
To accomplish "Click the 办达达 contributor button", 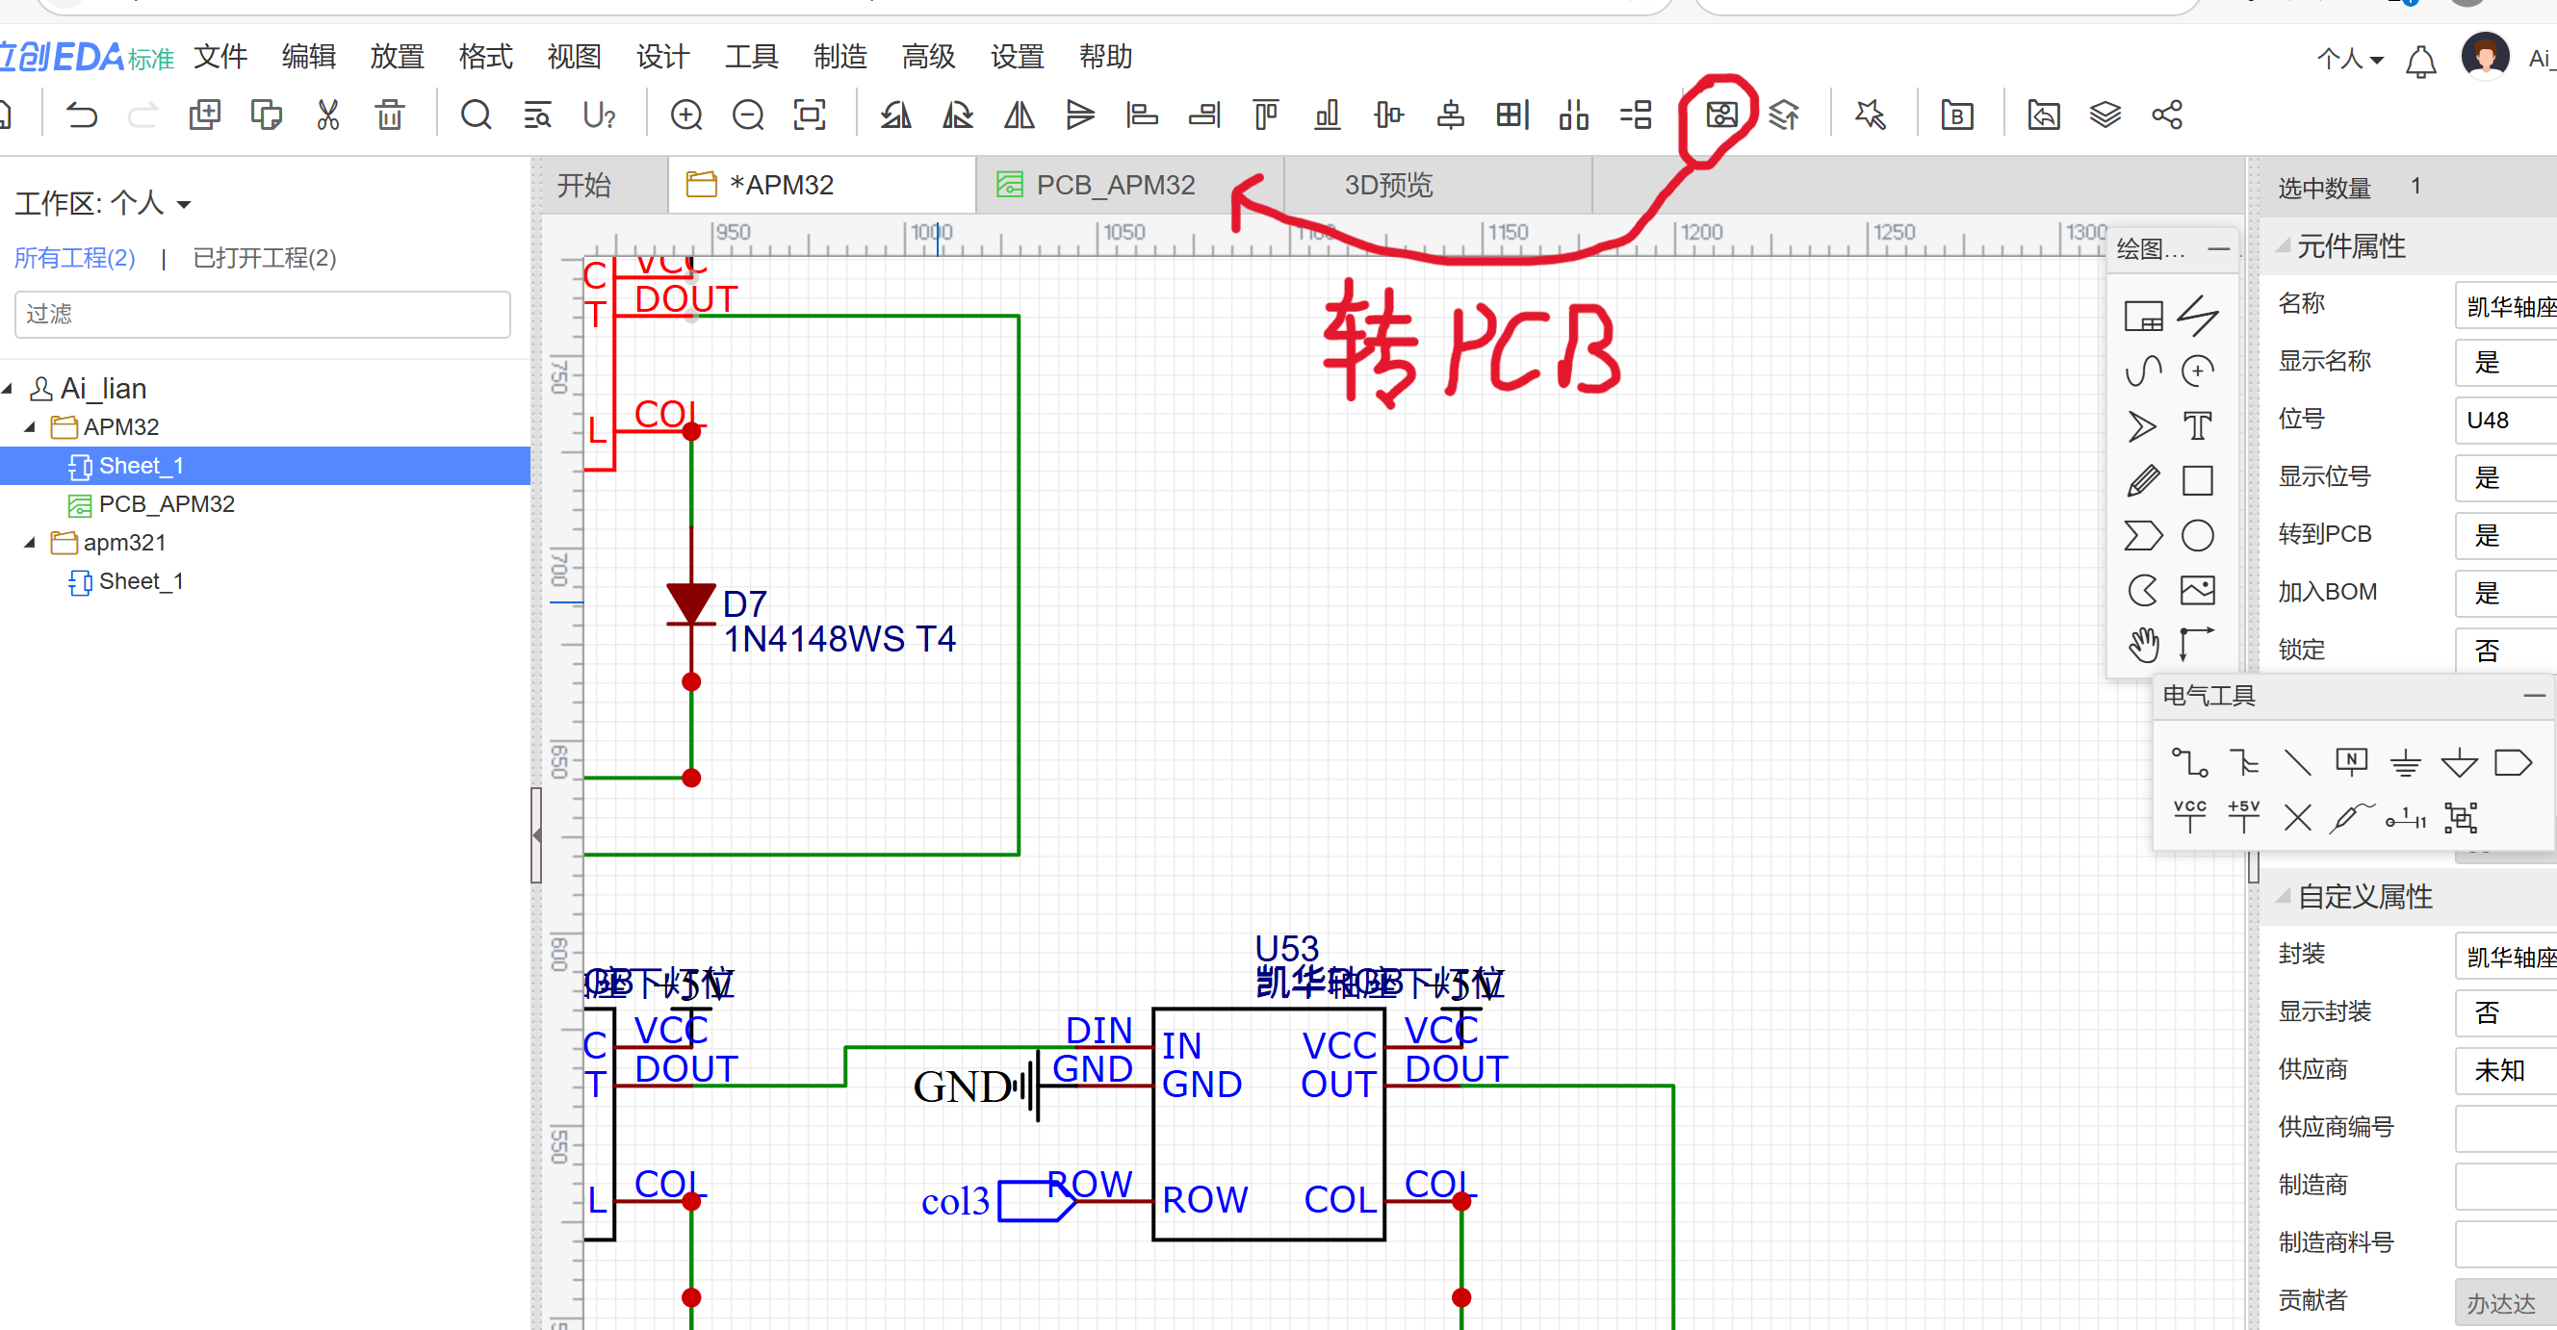I will tap(2501, 1302).
